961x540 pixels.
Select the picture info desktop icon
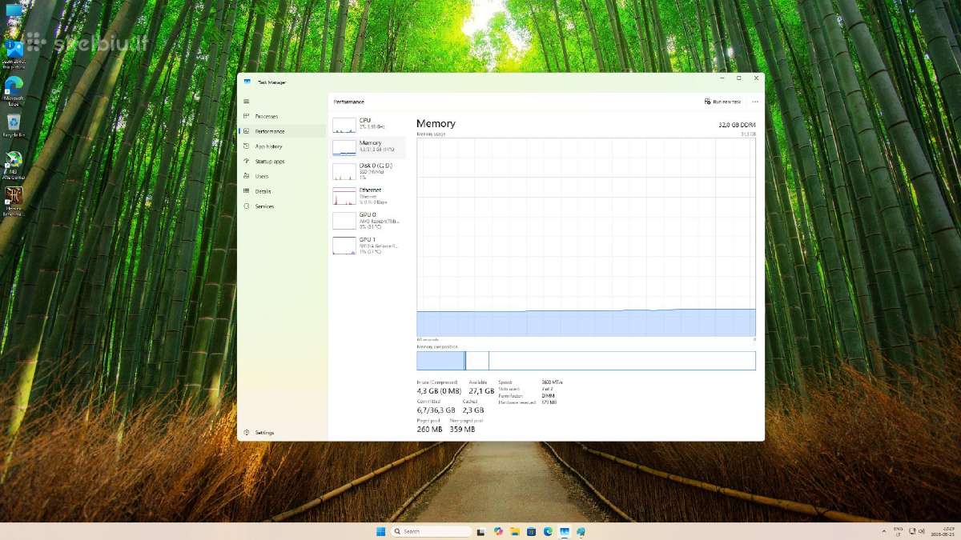14,54
